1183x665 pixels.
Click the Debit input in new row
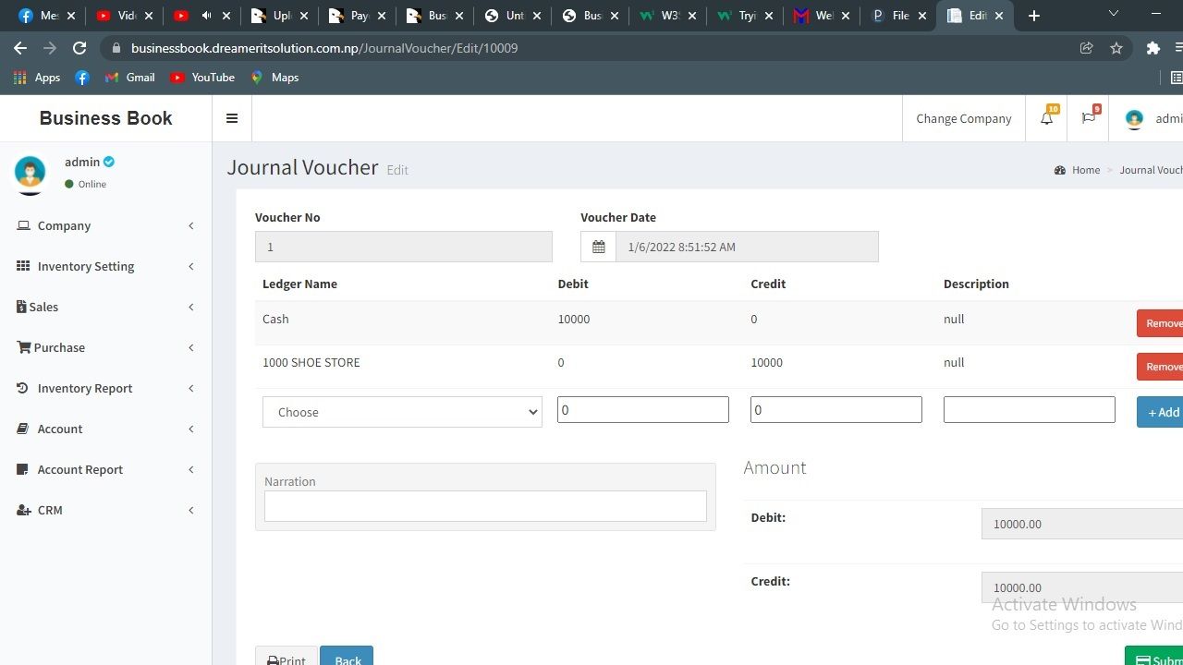pos(642,410)
